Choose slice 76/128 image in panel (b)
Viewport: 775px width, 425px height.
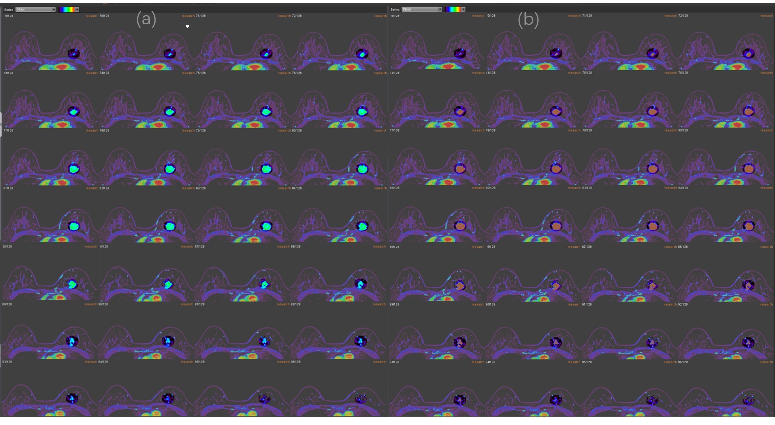click(726, 106)
